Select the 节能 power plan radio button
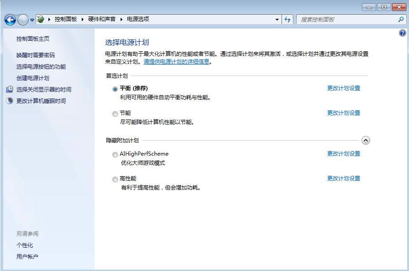 (115, 114)
